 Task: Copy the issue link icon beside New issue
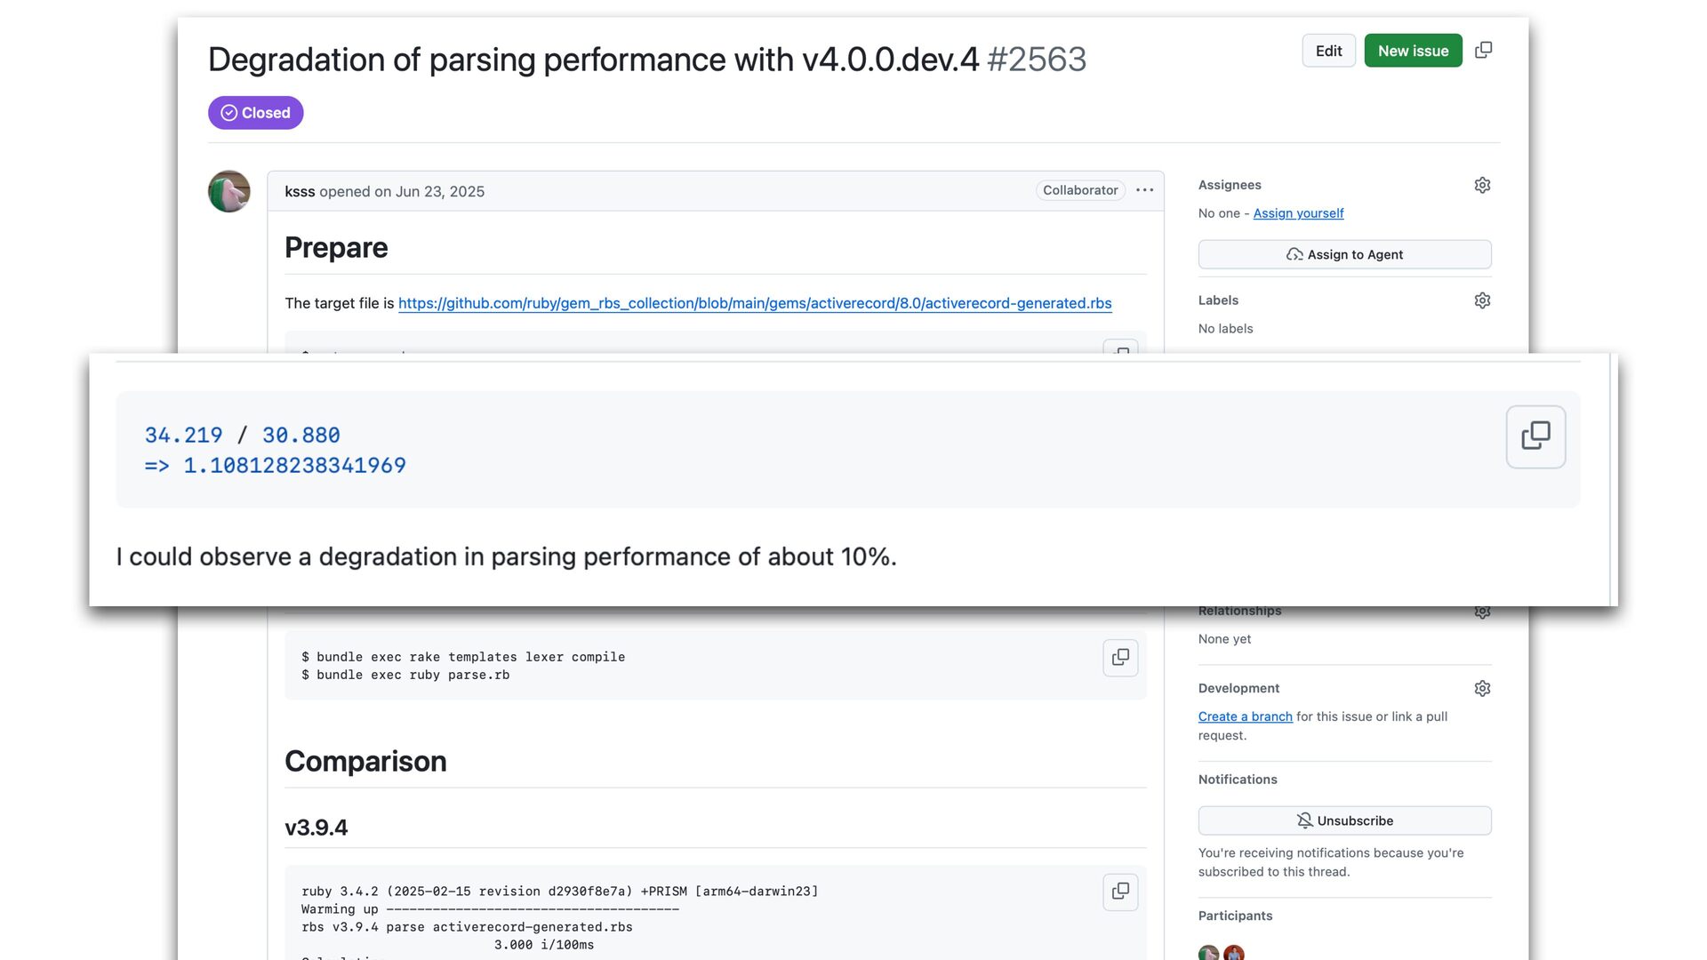click(x=1483, y=51)
